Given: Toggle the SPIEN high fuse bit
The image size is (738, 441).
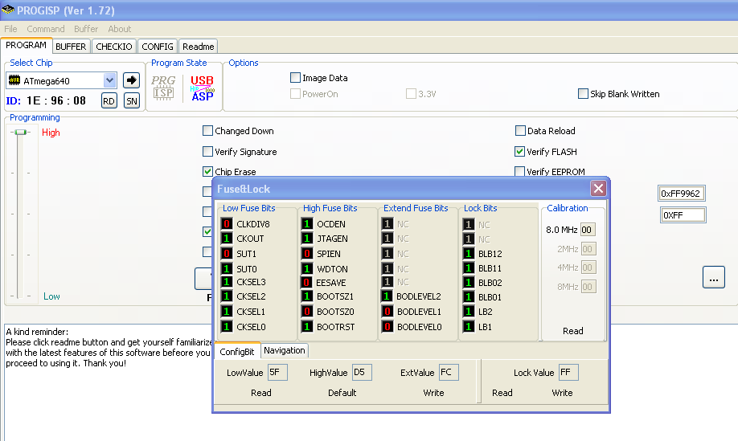Looking at the screenshot, I should tap(307, 253).
